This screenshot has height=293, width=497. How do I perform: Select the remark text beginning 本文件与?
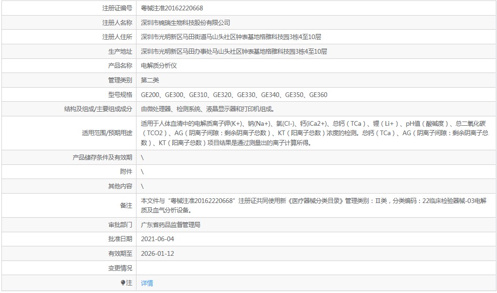click(314, 205)
